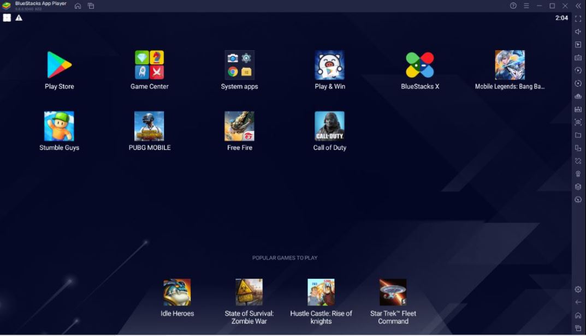Screen dimensions: 586x336
Task: Select Idle Heroes from popular games
Action: click(177, 293)
